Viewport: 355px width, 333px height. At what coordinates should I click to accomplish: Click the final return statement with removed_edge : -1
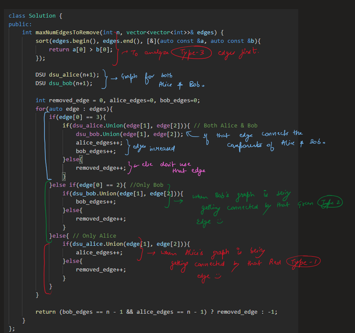tap(156, 312)
